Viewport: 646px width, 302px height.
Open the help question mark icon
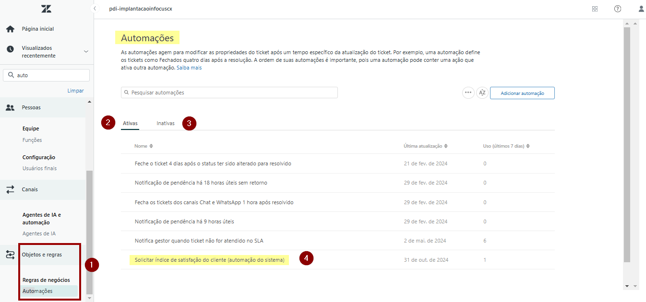(x=618, y=9)
